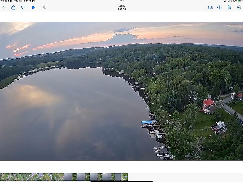Tap the blue boat canopy in the video

pyautogui.click(x=147, y=122)
